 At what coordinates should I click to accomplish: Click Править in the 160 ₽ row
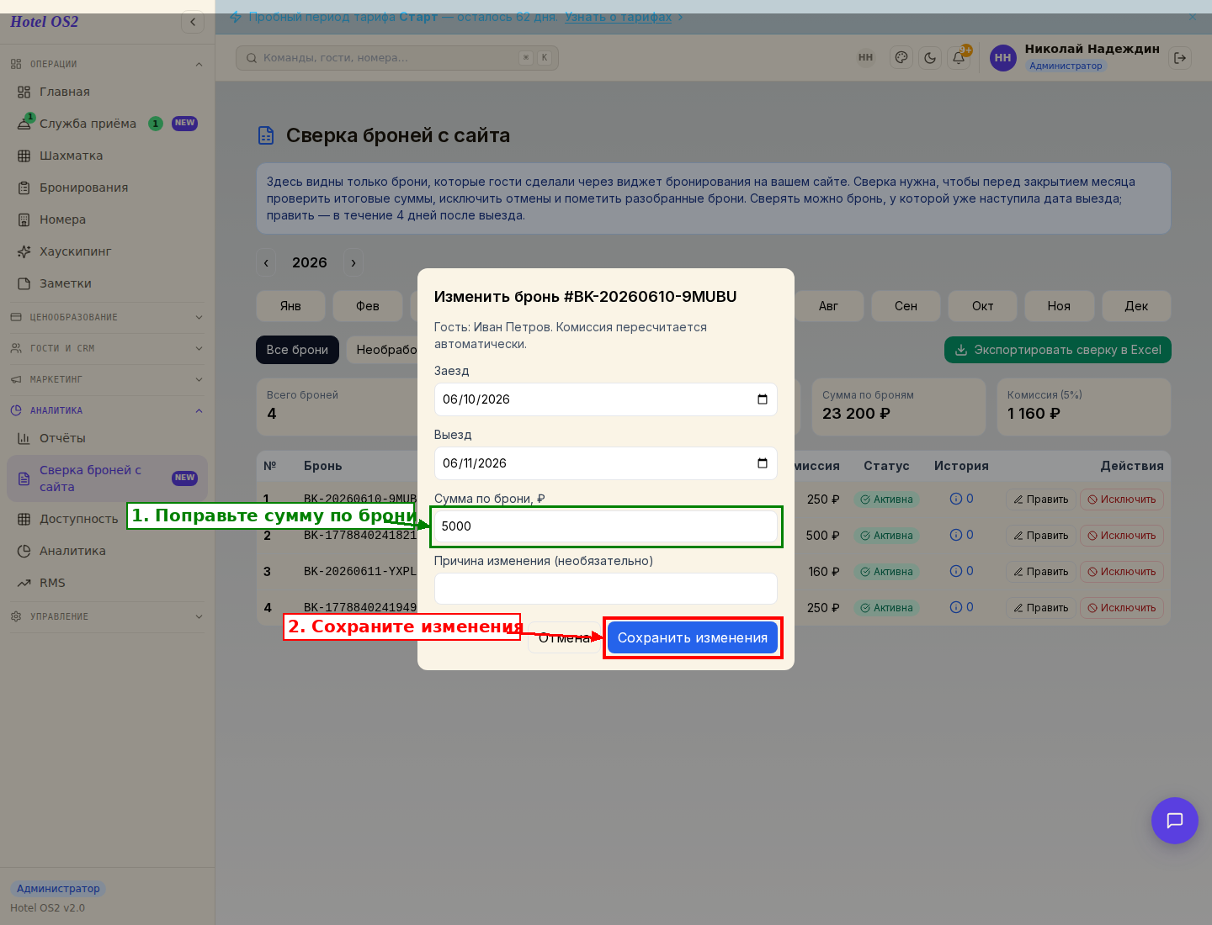click(1041, 571)
